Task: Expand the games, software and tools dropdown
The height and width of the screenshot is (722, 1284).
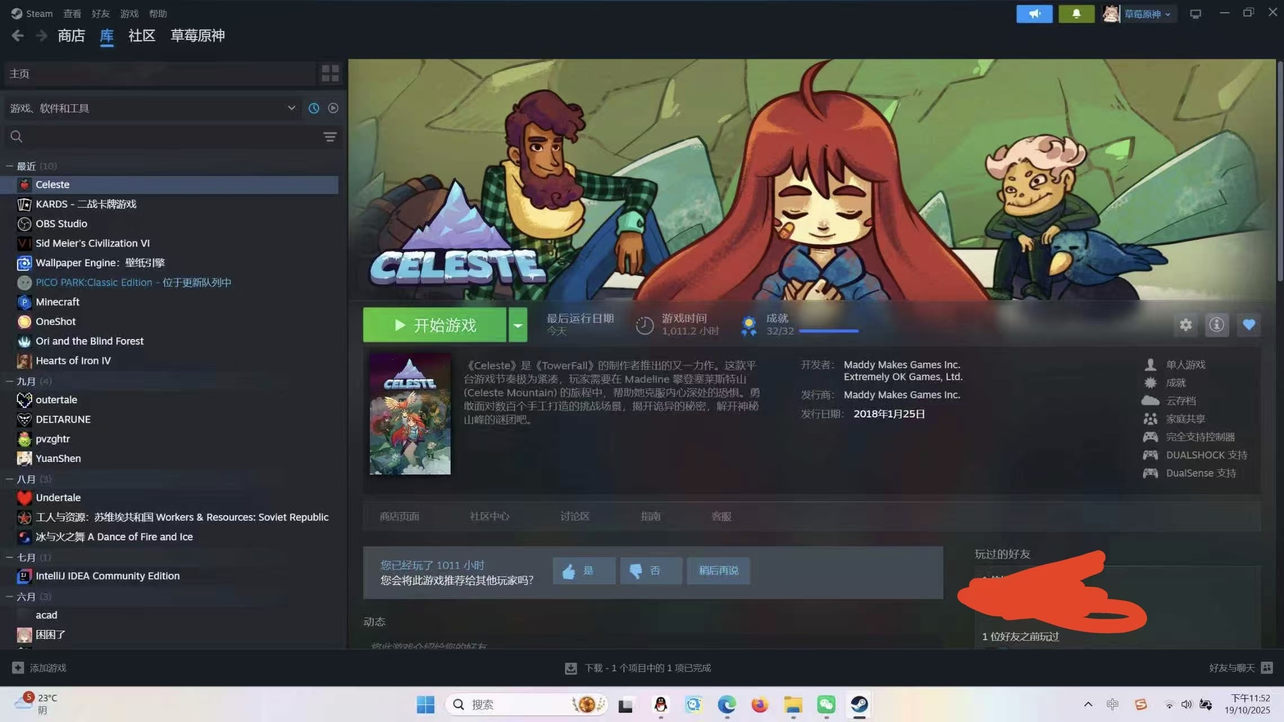Action: (x=291, y=108)
